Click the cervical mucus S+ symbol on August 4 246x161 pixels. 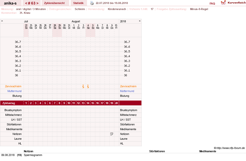(x=88, y=86)
